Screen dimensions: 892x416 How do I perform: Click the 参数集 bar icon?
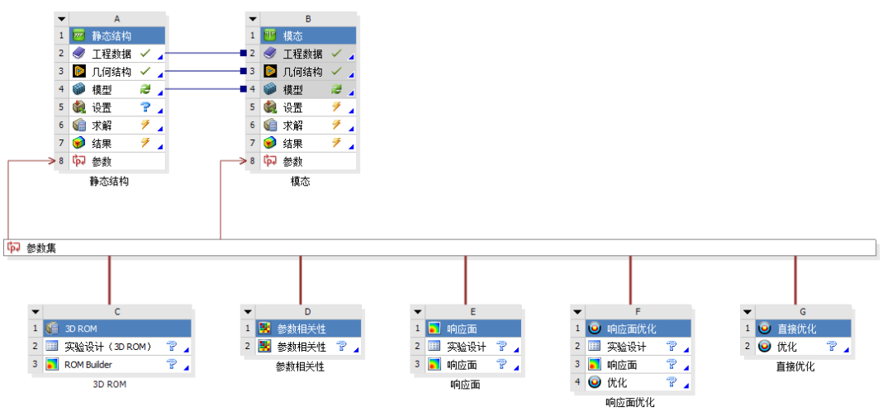tap(14, 248)
